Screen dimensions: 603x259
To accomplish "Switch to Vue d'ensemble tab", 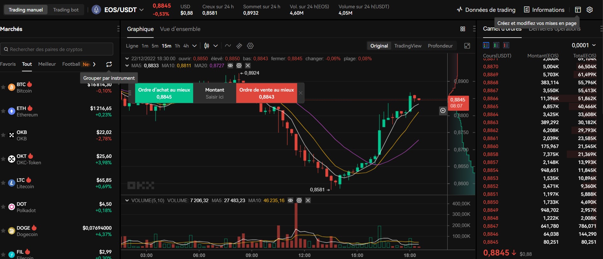I will pos(180,29).
